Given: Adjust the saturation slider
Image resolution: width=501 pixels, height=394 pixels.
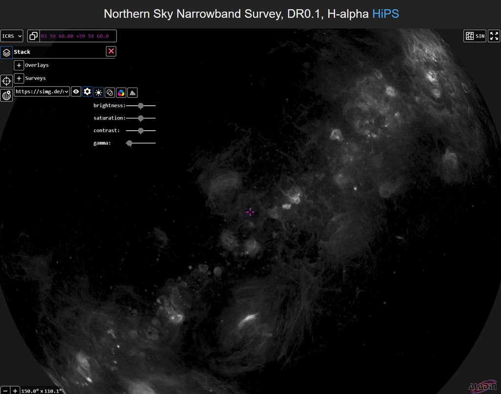Looking at the screenshot, I should coord(140,118).
